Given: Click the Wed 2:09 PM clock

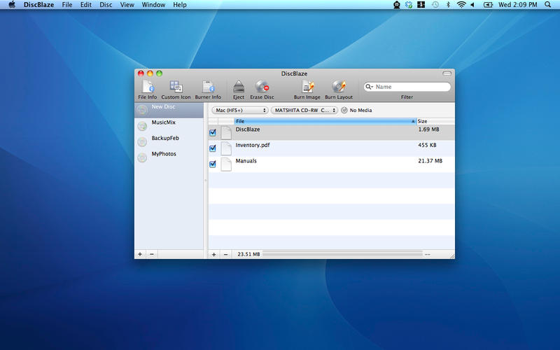Looking at the screenshot, I should click(x=517, y=5).
